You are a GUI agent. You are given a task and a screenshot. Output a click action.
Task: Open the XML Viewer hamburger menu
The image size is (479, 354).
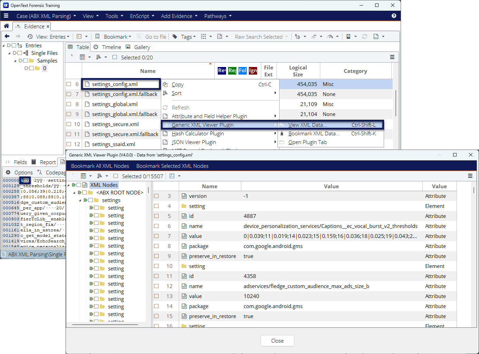click(x=470, y=176)
